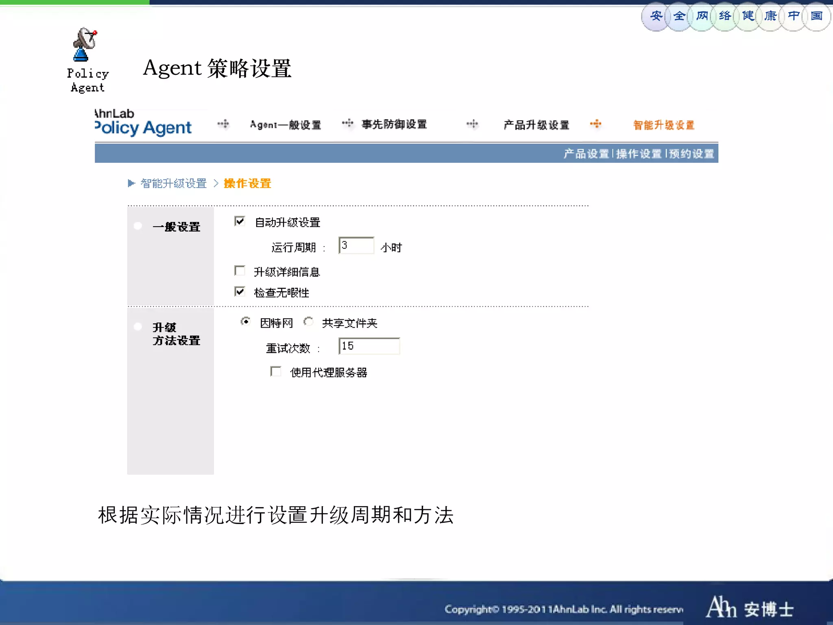Screen dimensions: 833x625
Task: Click the bullet beside 升级方法设置 section
Action: pos(138,327)
